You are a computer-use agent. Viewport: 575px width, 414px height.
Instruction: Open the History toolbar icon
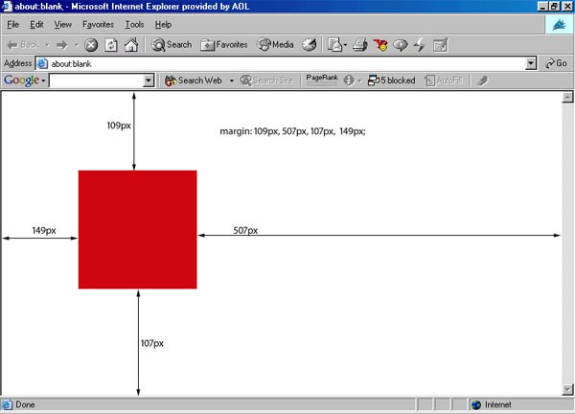pos(310,44)
